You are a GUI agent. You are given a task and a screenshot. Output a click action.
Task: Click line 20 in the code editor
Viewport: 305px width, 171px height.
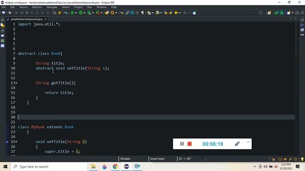coord(156,117)
